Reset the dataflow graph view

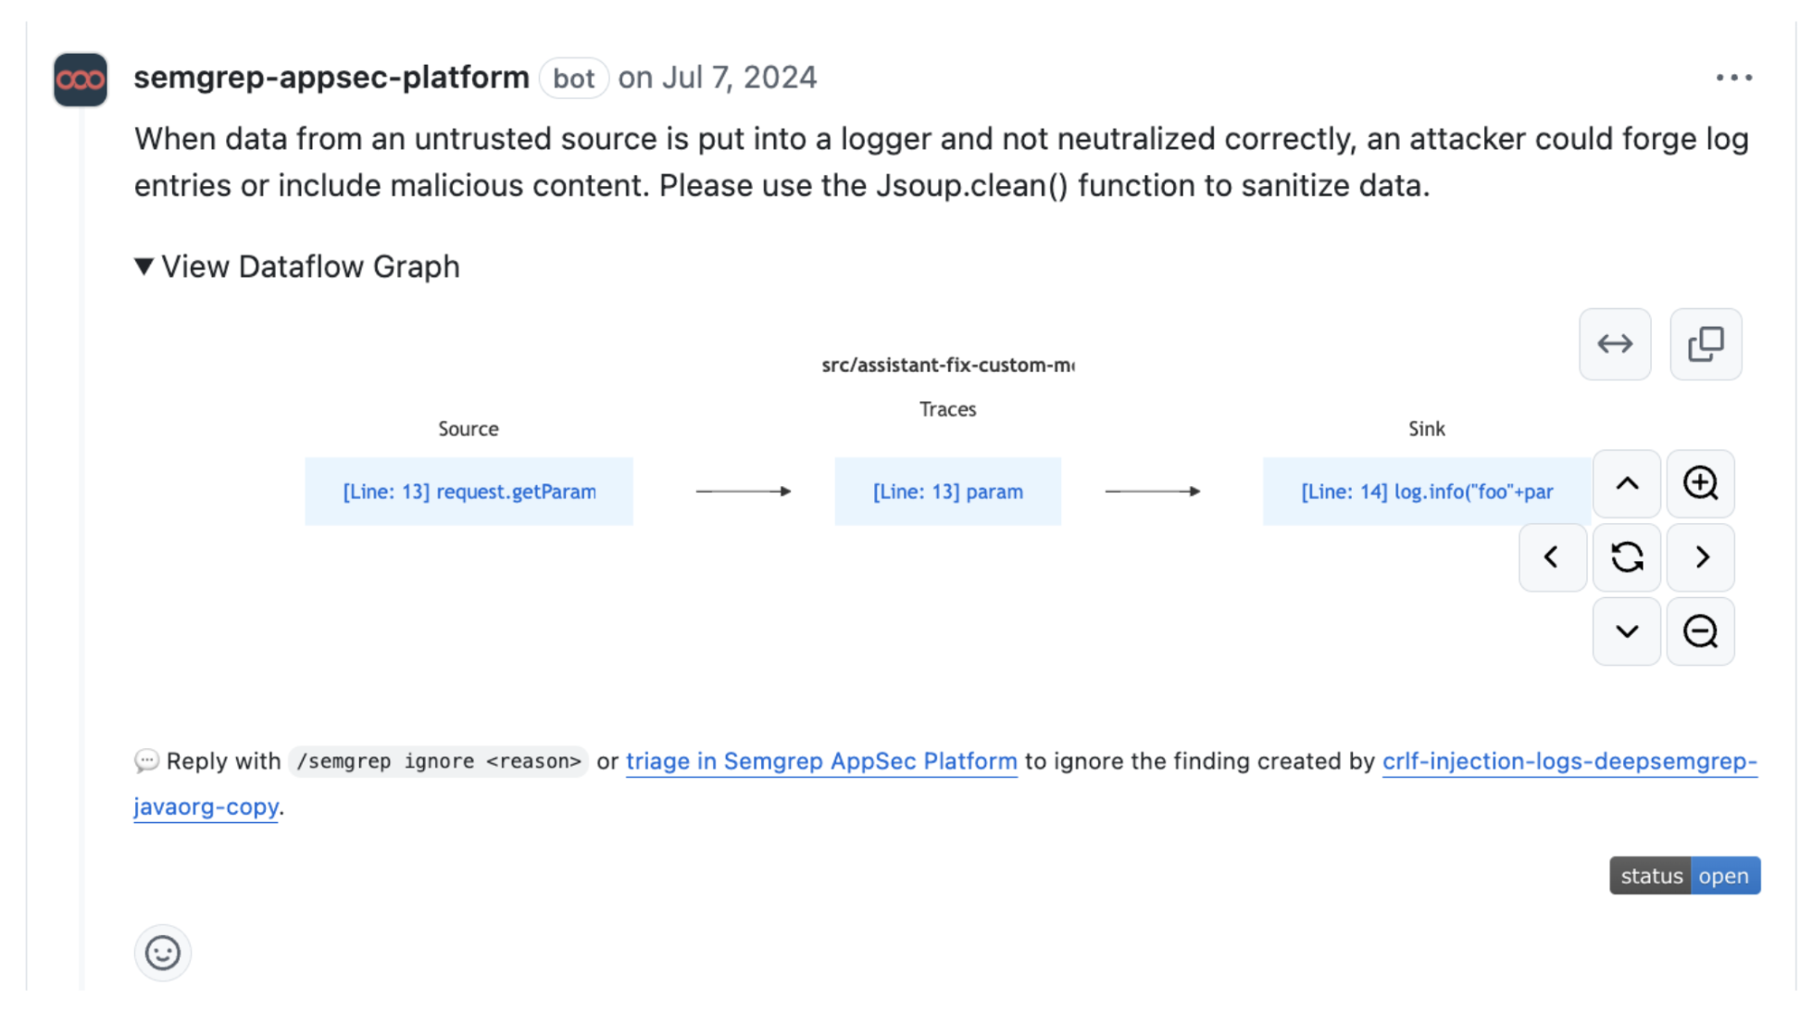click(x=1627, y=557)
